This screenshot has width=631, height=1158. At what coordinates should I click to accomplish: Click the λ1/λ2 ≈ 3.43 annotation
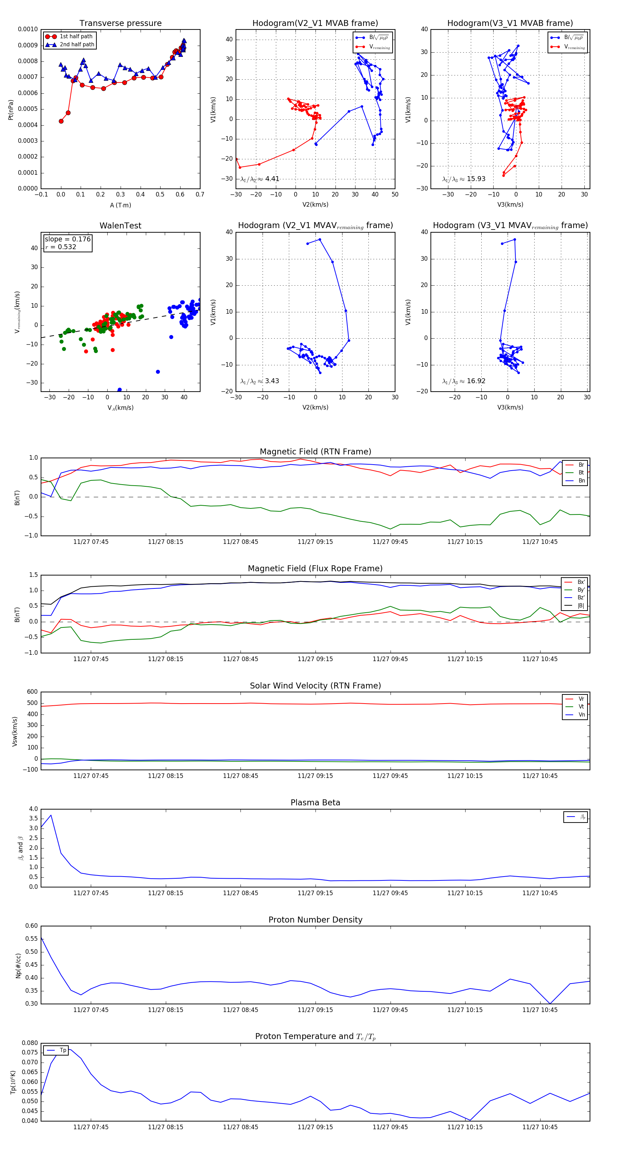(x=259, y=381)
